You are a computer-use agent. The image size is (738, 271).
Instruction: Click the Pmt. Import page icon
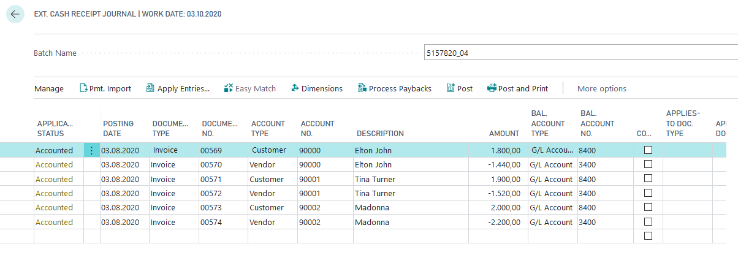(84, 88)
